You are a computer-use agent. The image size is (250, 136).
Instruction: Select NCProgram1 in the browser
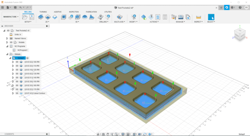(22, 50)
